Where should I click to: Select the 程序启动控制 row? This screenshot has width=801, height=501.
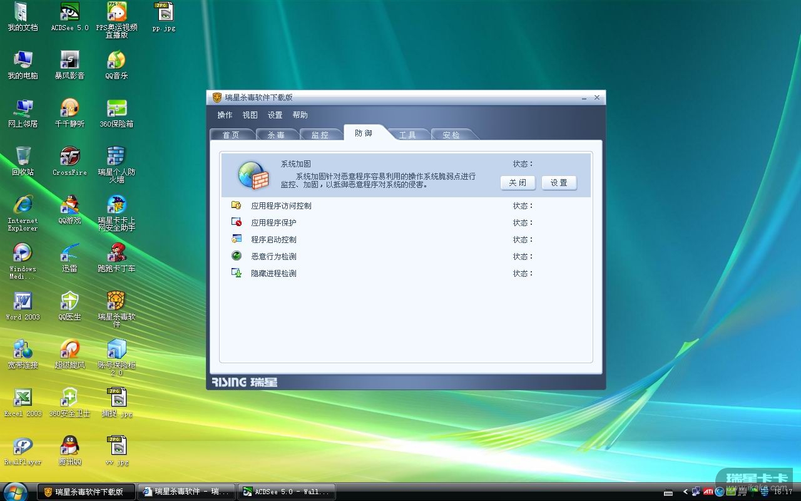point(406,239)
